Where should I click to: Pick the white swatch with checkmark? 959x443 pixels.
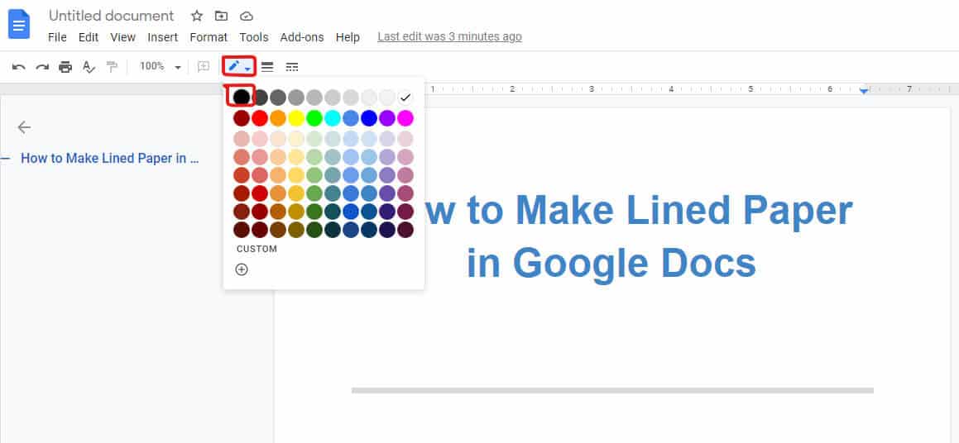405,97
